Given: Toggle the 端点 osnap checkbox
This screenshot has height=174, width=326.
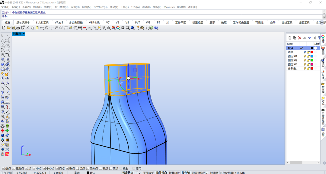Looking at the screenshot, I should pyautogui.click(x=3, y=168).
